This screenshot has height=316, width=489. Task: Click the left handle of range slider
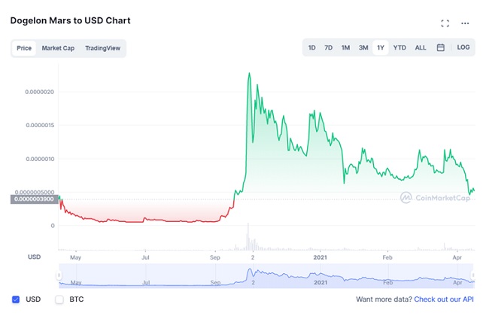click(59, 276)
